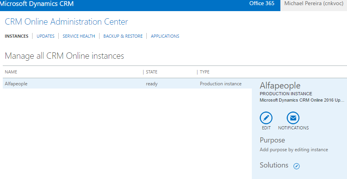Open the Notifications envelope icon
The image size is (347, 179).
(x=293, y=118)
